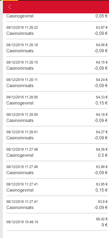109x238 pixels.
Task: Click the 64,33 € balance value
Action: 102,97
